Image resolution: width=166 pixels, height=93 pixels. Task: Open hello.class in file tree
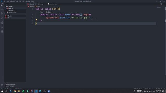tap(9, 16)
